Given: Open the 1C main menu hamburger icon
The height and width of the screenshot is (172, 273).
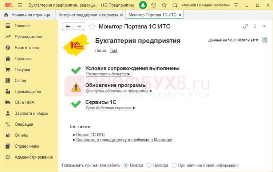Looking at the screenshot, I should [20, 5].
